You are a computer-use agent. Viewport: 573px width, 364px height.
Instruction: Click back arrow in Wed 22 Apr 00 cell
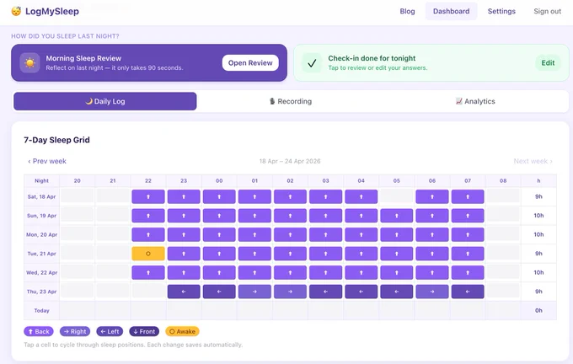219,273
